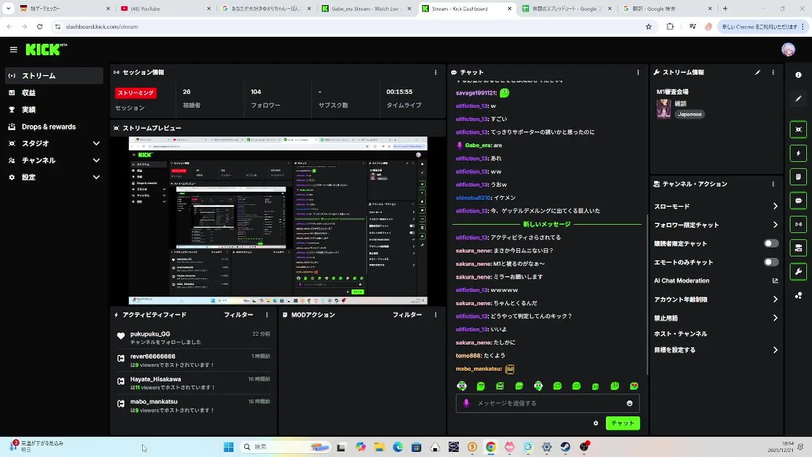
Task: Send message with the green チャット button
Action: (622, 423)
